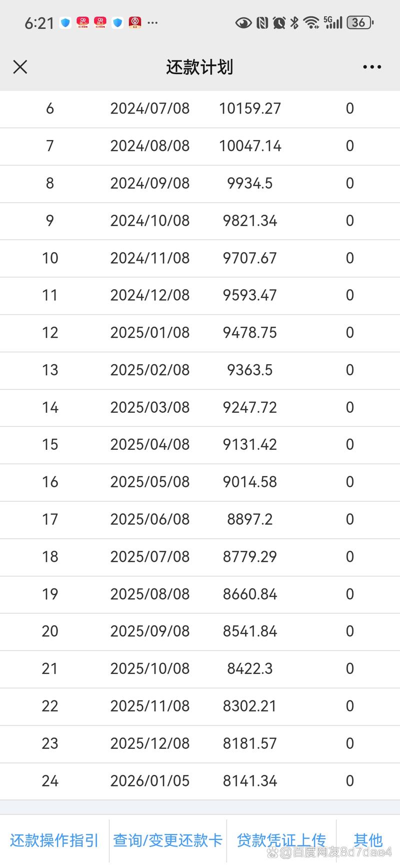
Task: Select the 2026/01/05 date in row 24
Action: coord(150,781)
